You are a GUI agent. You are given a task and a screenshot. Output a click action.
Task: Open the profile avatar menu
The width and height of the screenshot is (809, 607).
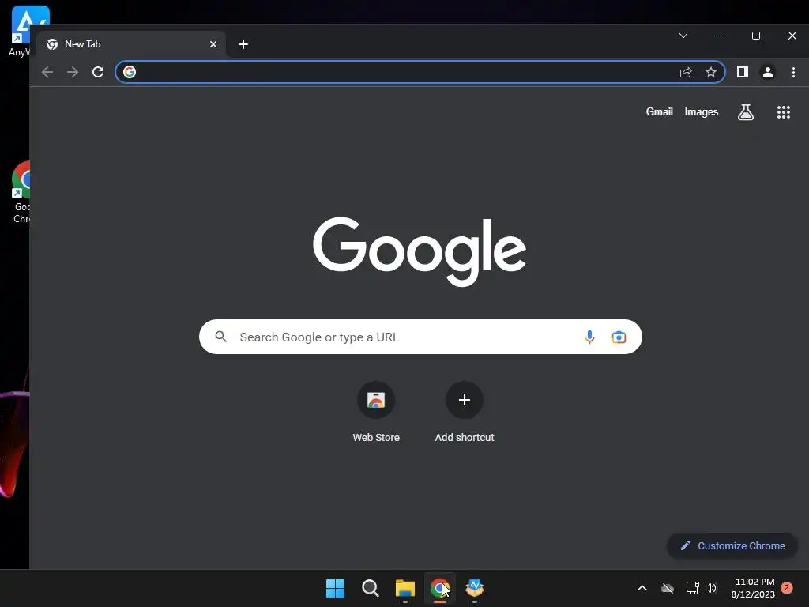pos(768,72)
